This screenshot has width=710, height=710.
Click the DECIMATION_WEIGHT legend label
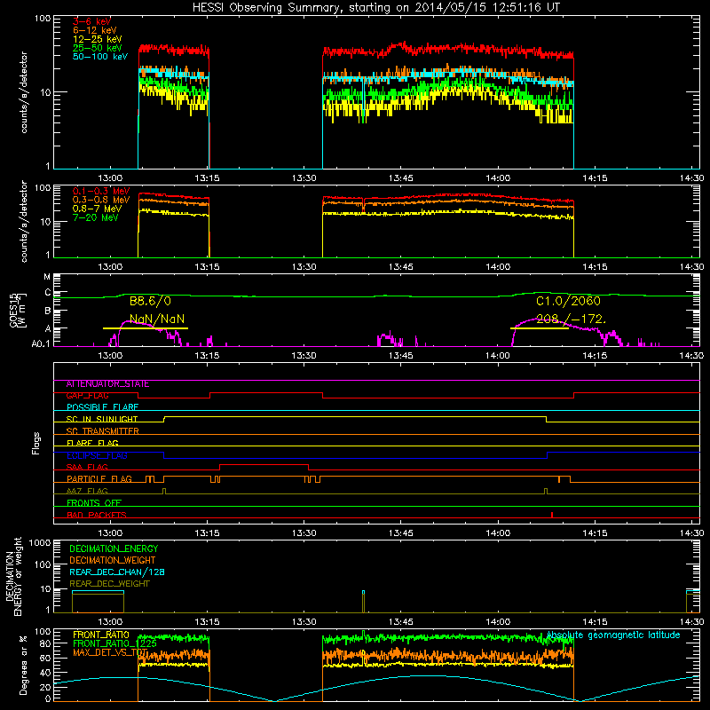(x=113, y=560)
